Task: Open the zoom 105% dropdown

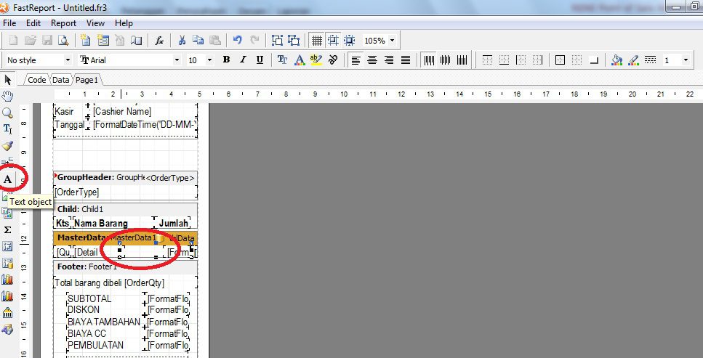Action: tap(393, 41)
